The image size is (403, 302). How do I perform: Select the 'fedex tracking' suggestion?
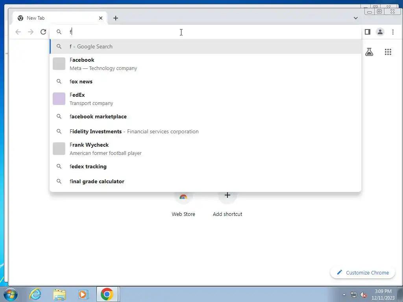(x=205, y=166)
